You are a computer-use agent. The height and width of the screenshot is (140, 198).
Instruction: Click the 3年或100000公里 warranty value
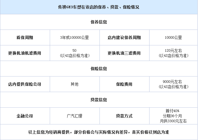click(75, 37)
